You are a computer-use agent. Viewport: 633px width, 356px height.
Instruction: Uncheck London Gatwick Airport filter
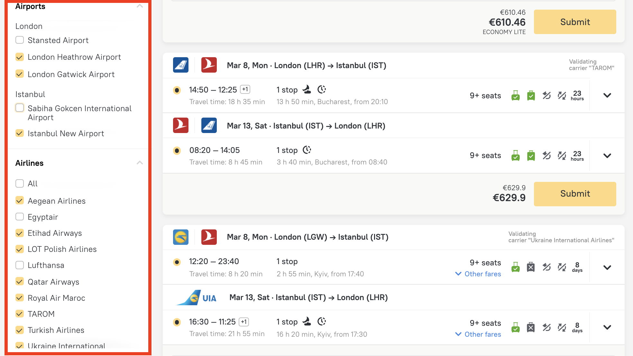(x=20, y=74)
